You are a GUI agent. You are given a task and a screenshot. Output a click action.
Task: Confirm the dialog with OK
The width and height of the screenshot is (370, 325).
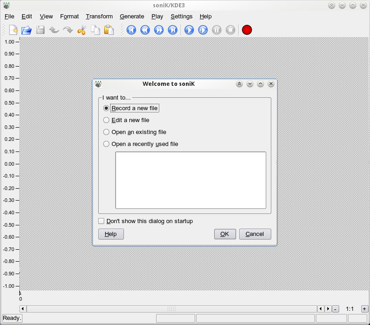[225, 234]
